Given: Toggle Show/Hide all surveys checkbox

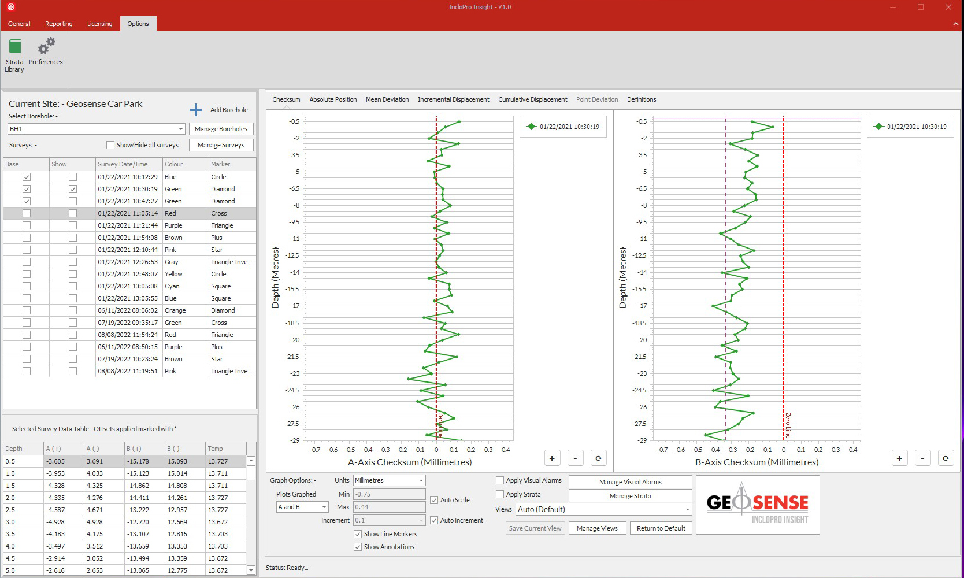Looking at the screenshot, I should tap(110, 145).
